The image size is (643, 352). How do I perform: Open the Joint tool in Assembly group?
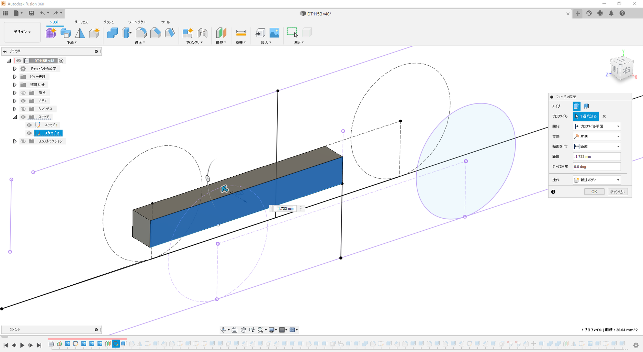[203, 33]
